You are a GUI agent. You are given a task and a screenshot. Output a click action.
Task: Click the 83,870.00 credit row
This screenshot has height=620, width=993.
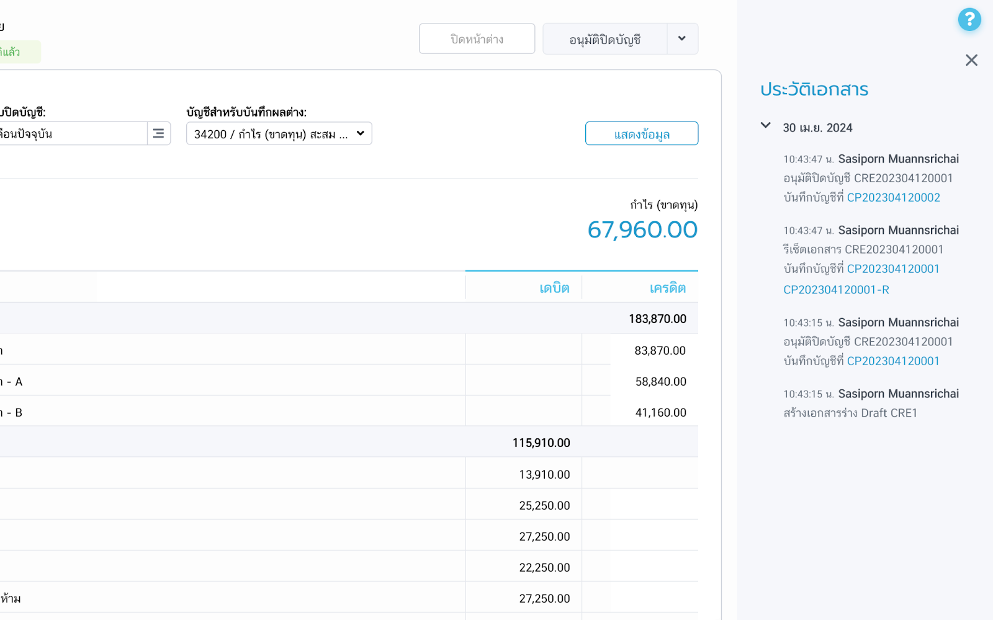659,350
